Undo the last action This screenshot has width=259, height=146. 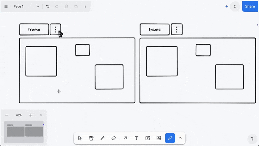click(47, 6)
